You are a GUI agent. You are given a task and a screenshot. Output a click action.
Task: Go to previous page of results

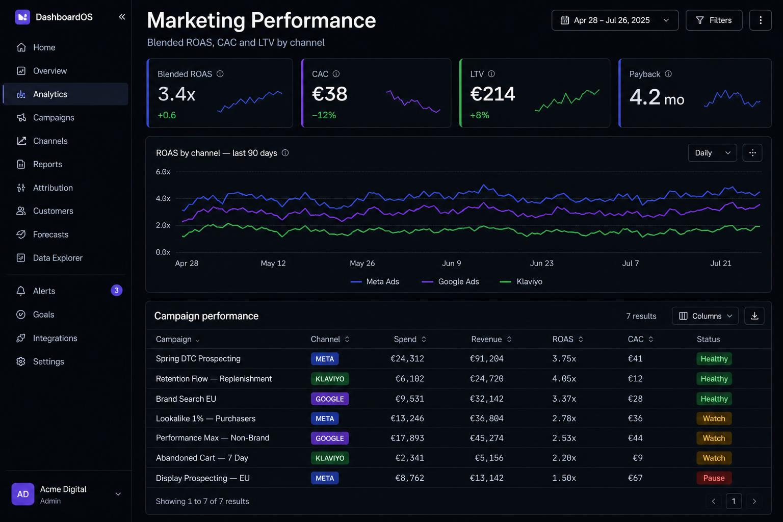714,501
